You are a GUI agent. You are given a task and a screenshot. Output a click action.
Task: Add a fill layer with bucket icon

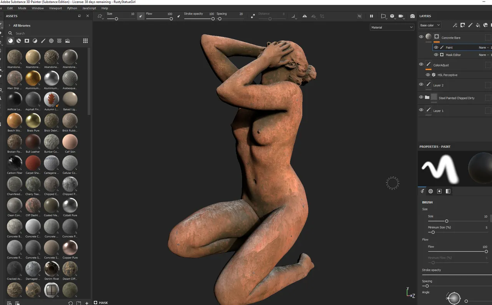[478, 25]
